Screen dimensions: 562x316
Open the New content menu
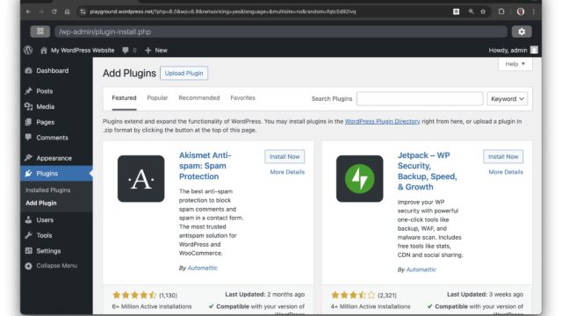click(156, 50)
